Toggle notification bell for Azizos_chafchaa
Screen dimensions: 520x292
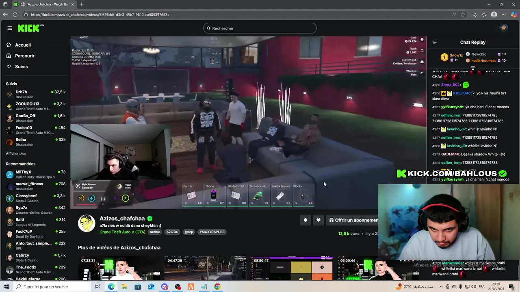pyautogui.click(x=305, y=220)
